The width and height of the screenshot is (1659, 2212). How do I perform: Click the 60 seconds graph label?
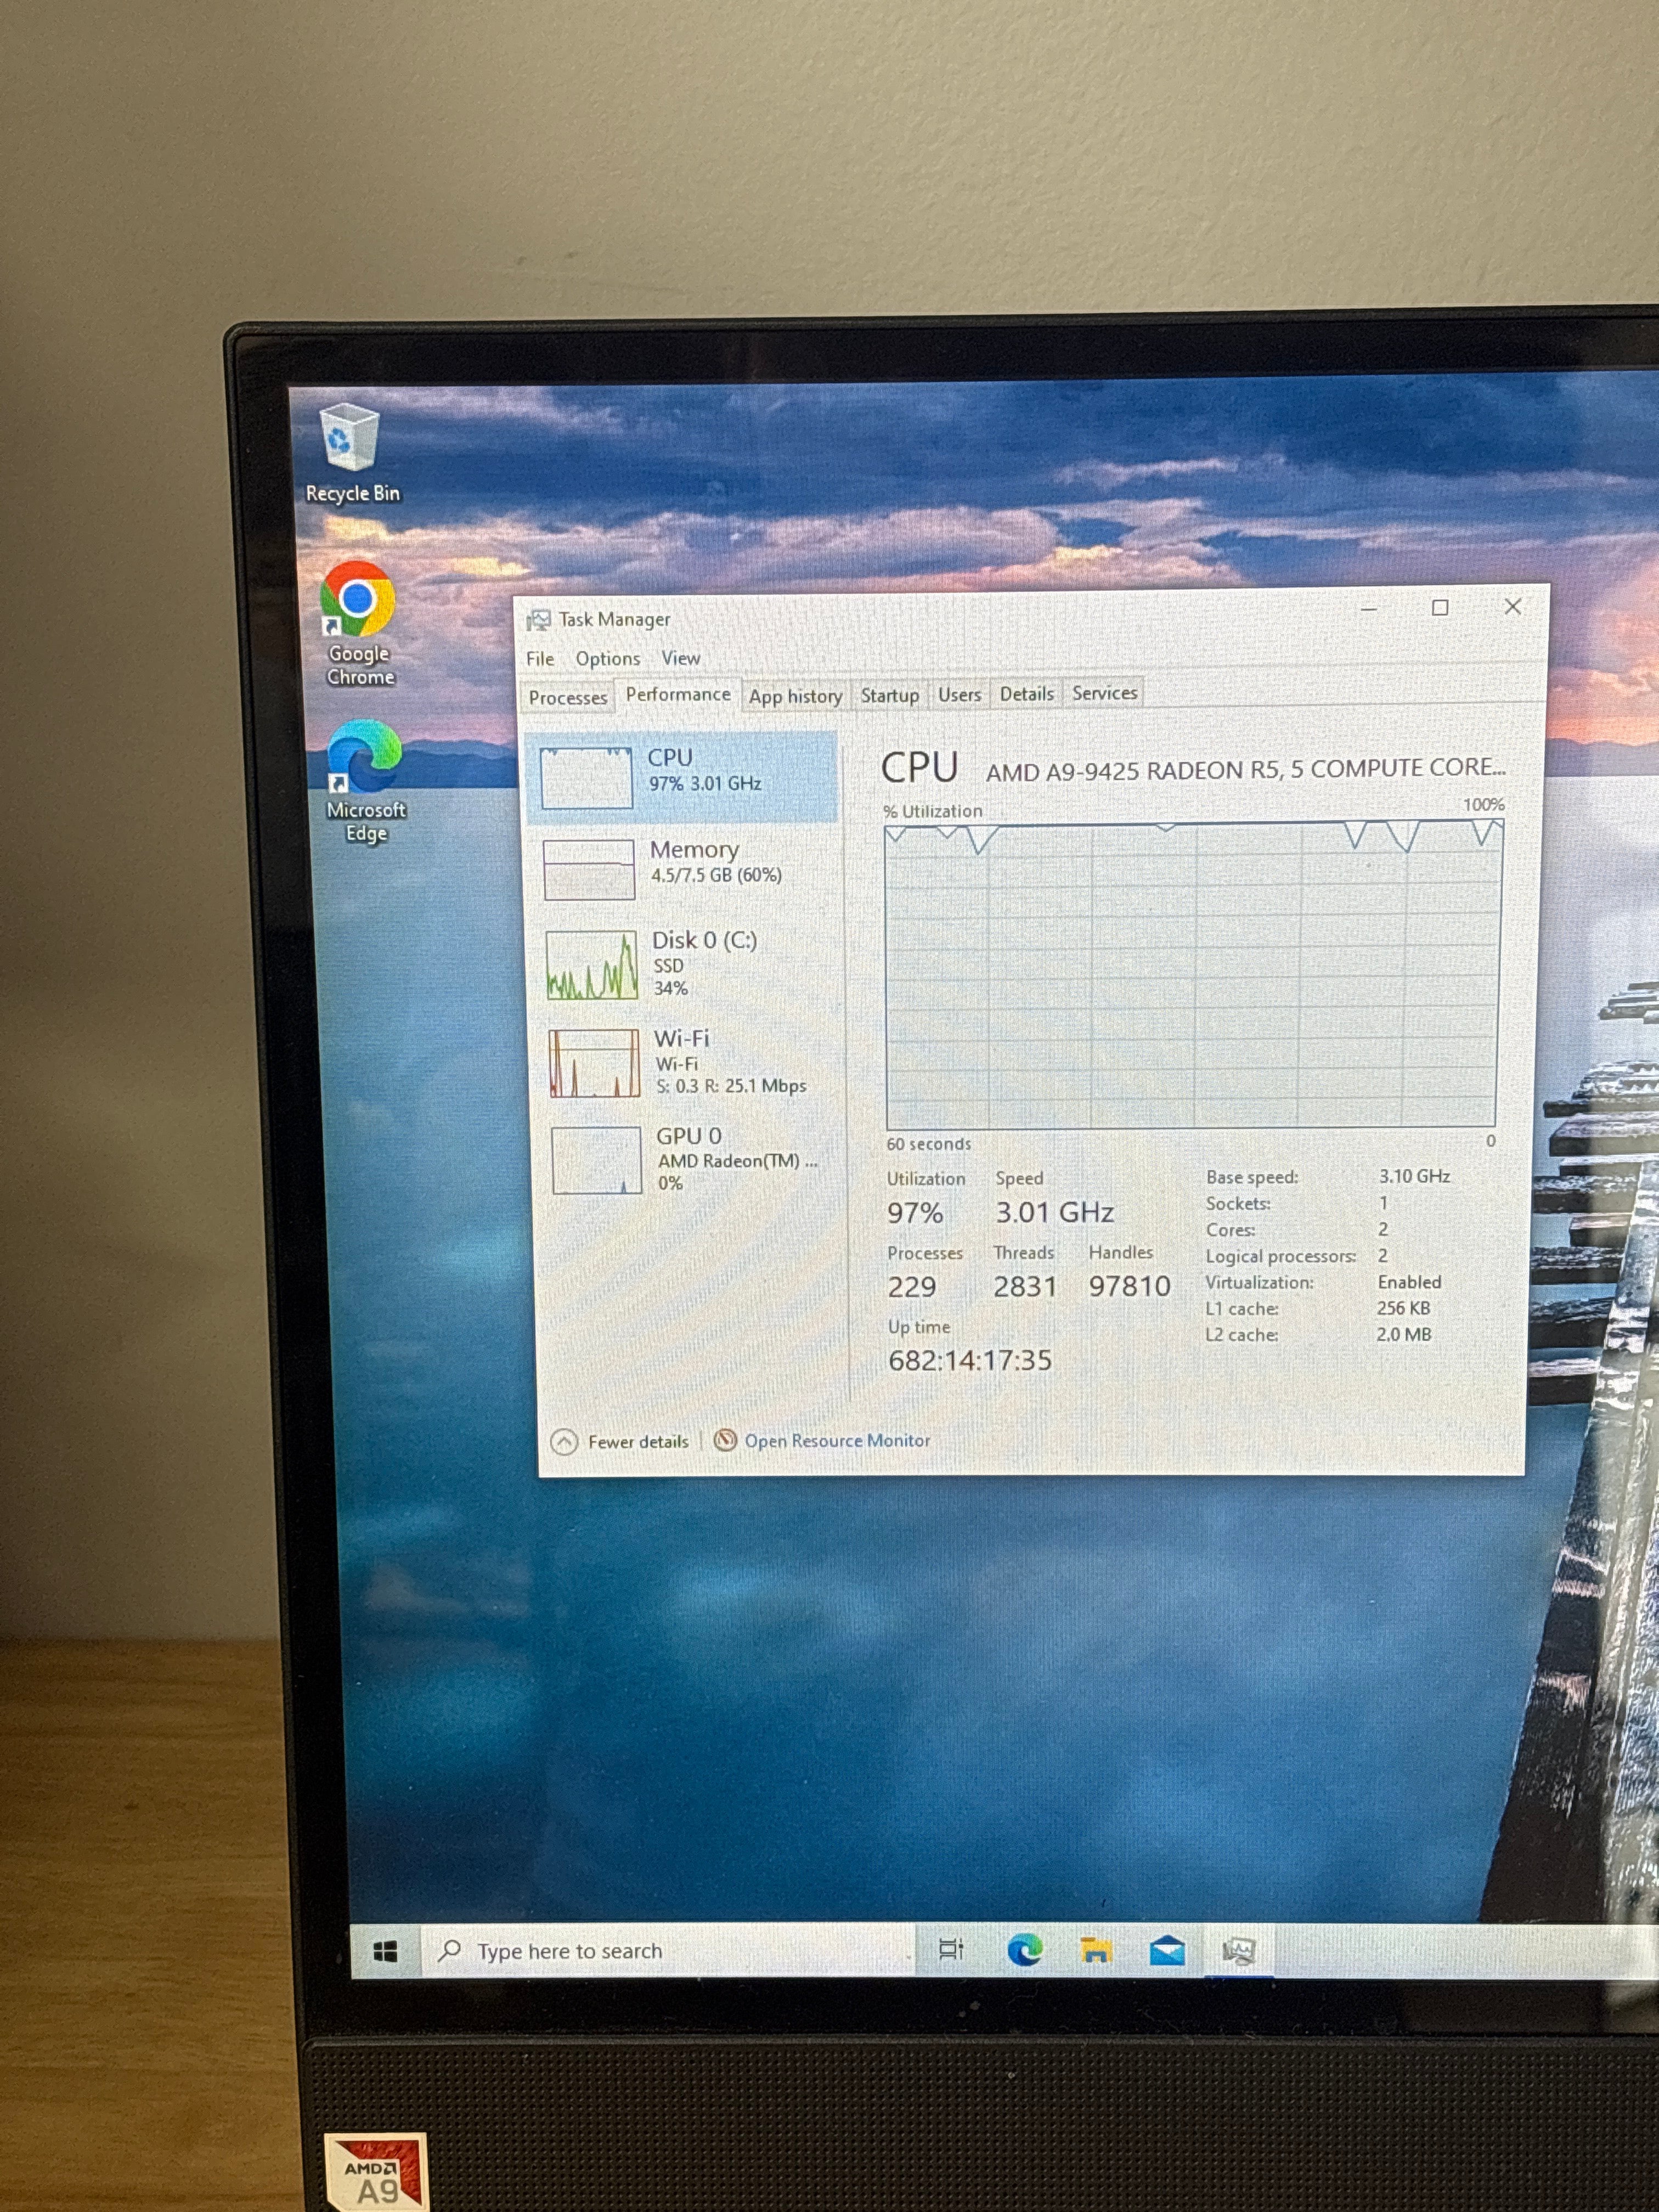coord(928,1143)
